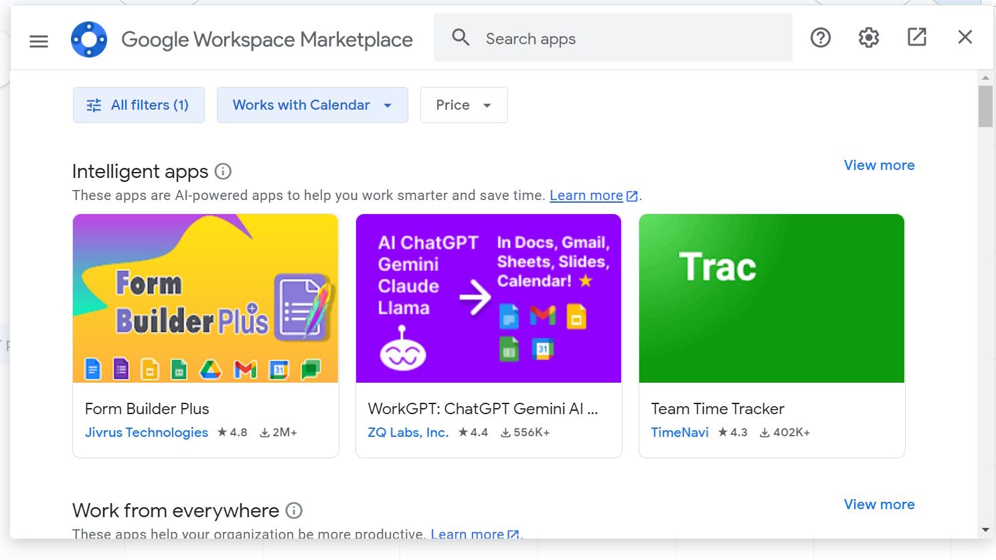Click the scrollbar down arrow
996x560 pixels.
[x=985, y=530]
